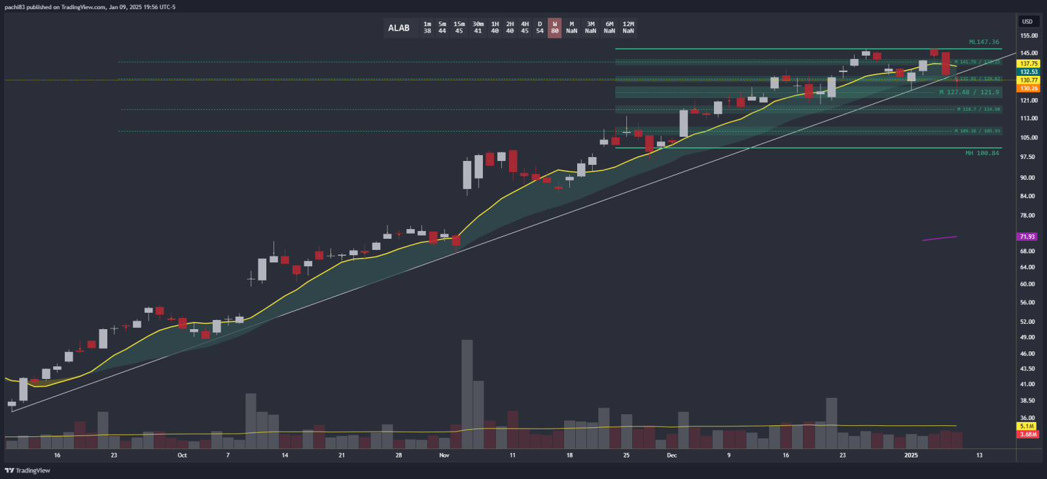Image resolution: width=1047 pixels, height=479 pixels.
Task: Click the highlighted W 80 timeframe cell
Action: tap(555, 27)
